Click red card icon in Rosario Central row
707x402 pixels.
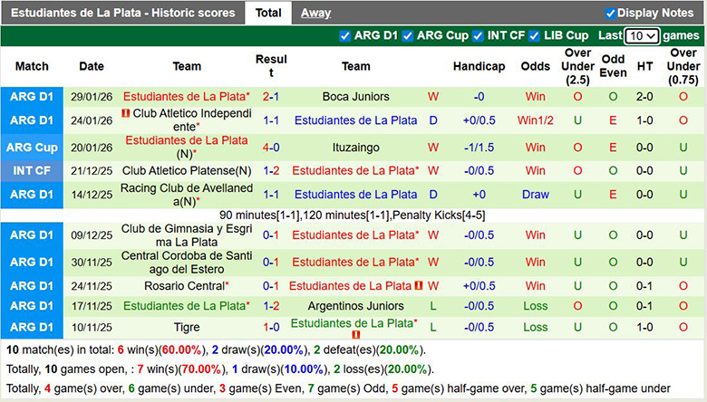[x=420, y=286]
